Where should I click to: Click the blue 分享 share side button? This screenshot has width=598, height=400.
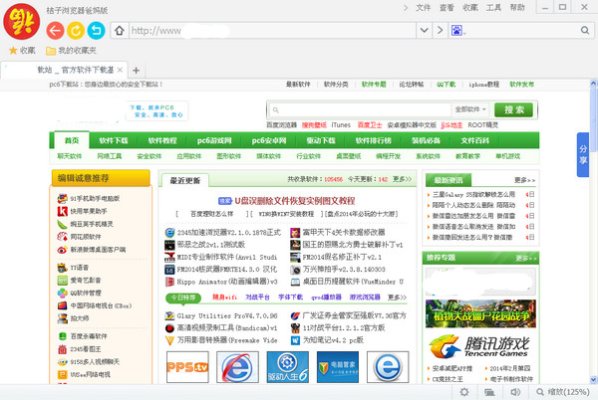click(583, 154)
